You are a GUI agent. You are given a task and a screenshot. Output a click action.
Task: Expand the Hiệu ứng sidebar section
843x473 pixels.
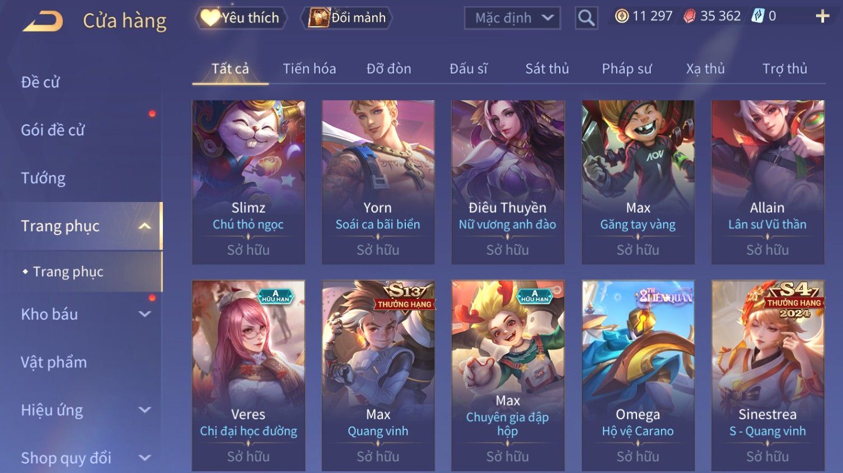(x=144, y=410)
